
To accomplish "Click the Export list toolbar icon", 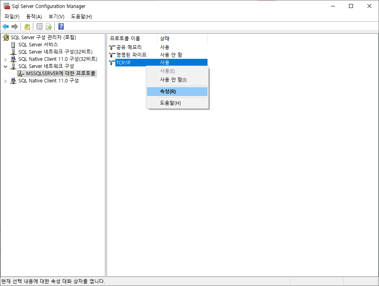I will click(x=49, y=26).
